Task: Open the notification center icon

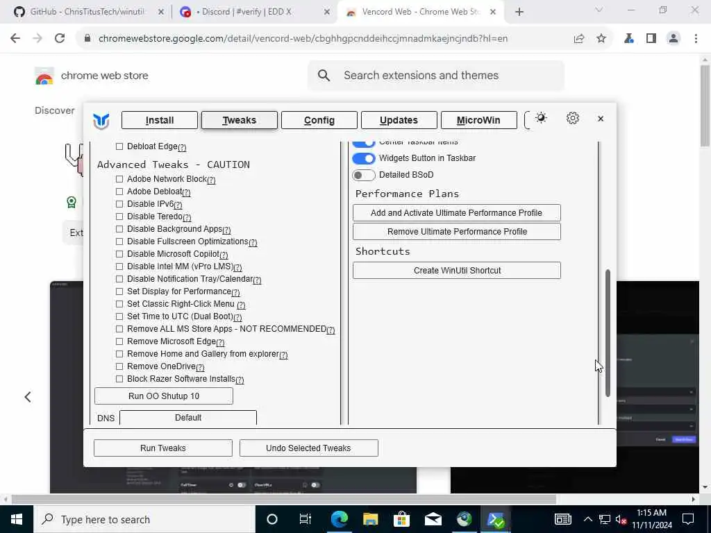Action: (x=688, y=519)
